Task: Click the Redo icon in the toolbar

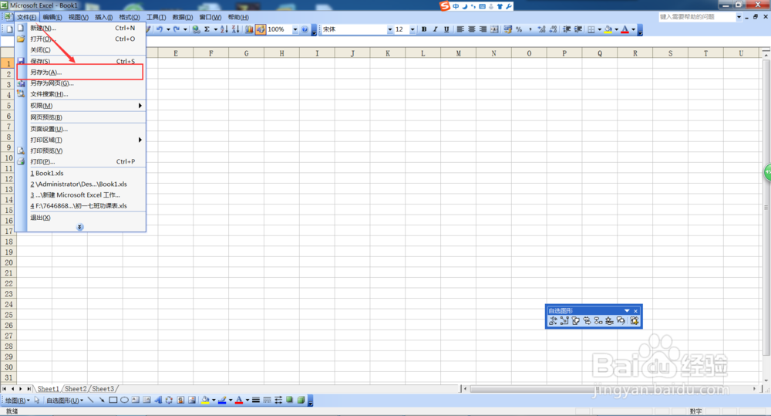Action: [176, 29]
